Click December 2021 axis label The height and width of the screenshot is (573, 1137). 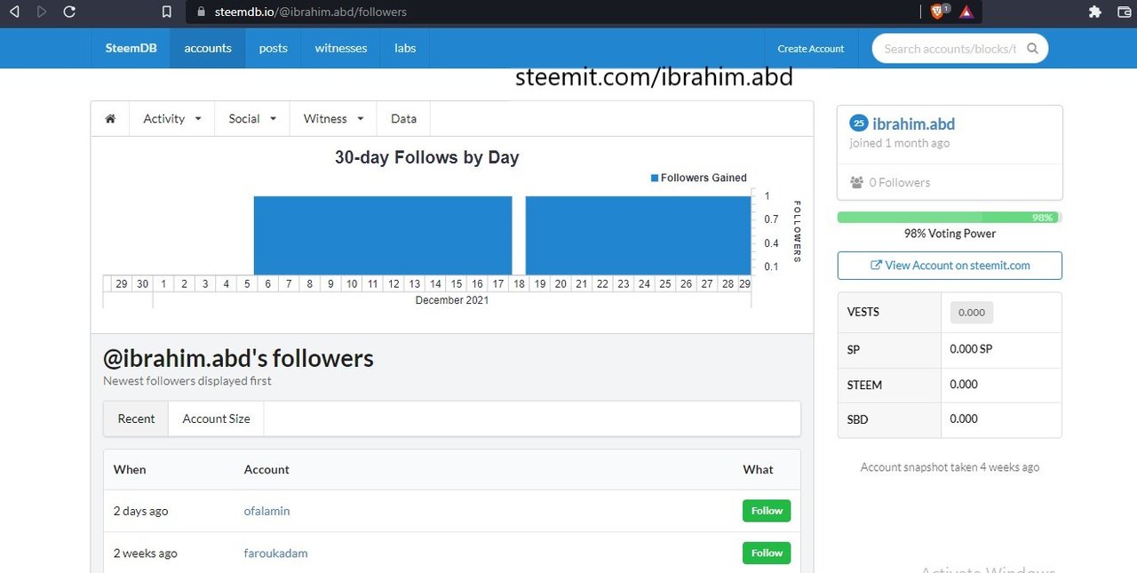452,300
